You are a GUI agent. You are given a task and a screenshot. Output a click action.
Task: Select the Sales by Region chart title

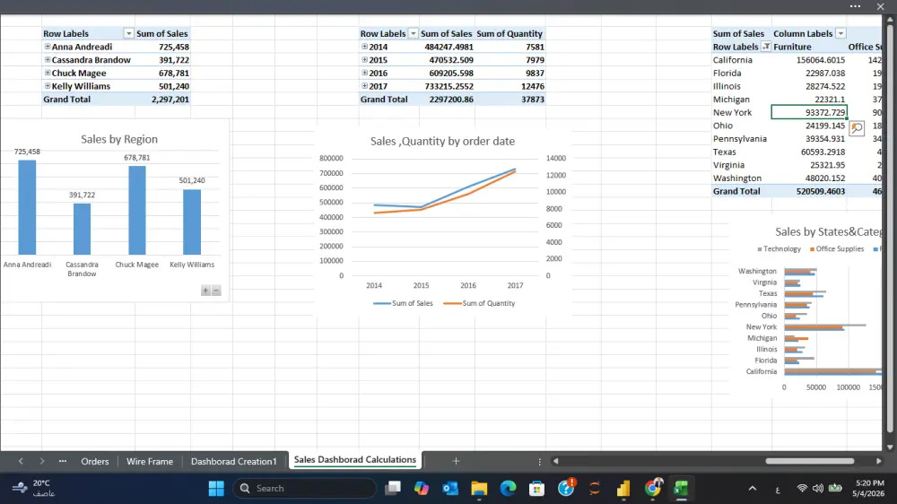coord(119,139)
